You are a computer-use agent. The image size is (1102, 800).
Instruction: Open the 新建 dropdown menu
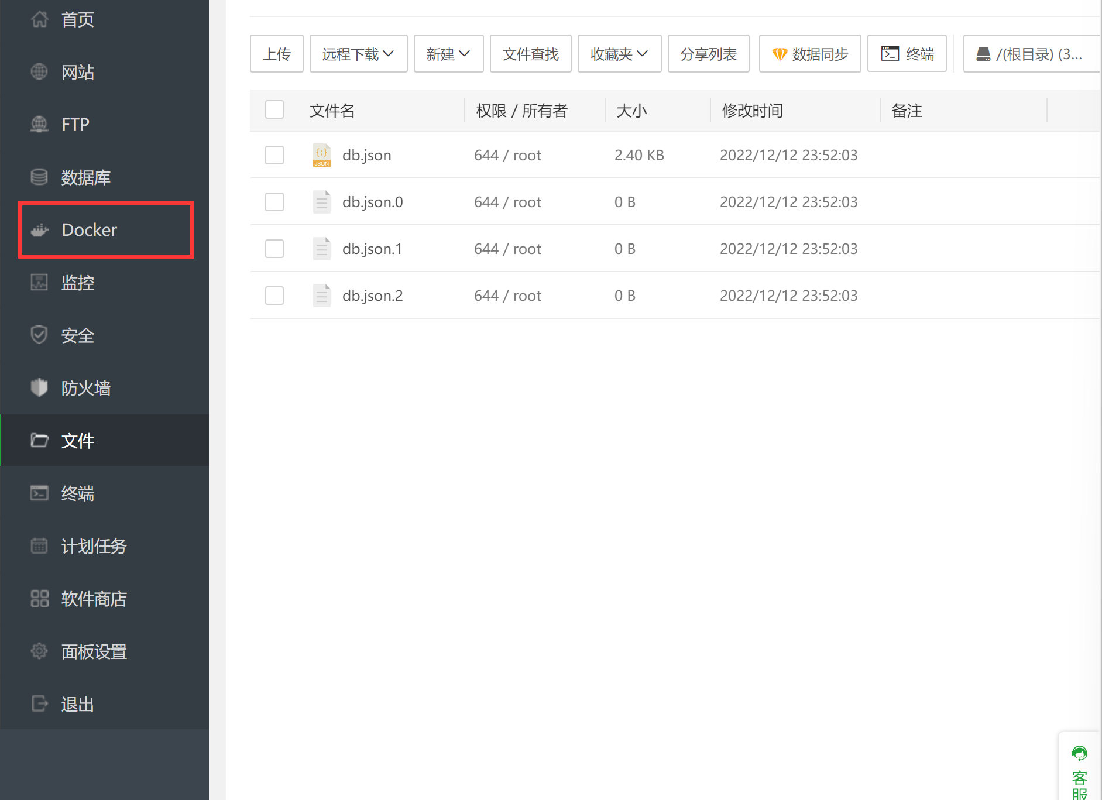point(448,54)
